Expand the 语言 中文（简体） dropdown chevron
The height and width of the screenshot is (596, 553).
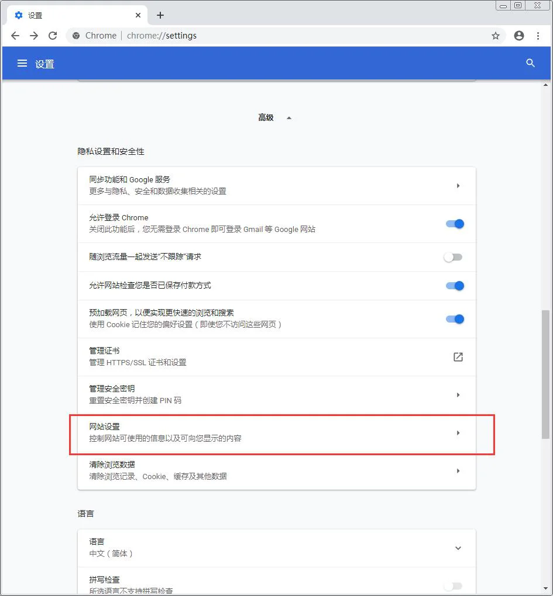(458, 548)
